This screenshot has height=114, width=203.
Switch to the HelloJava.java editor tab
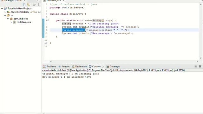coord(53,1)
